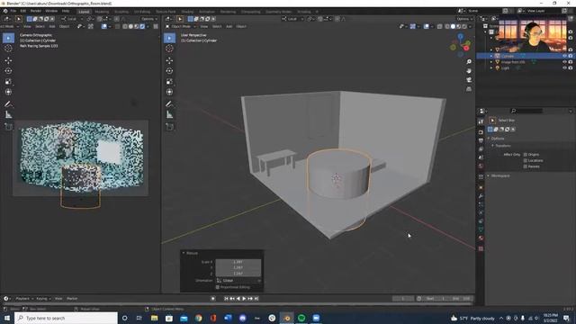Click the red X axis on the navigation gizmo
Viewport: 576px width, 324px height.
[467, 48]
